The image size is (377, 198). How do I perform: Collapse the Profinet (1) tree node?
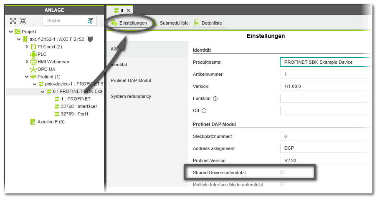27,77
